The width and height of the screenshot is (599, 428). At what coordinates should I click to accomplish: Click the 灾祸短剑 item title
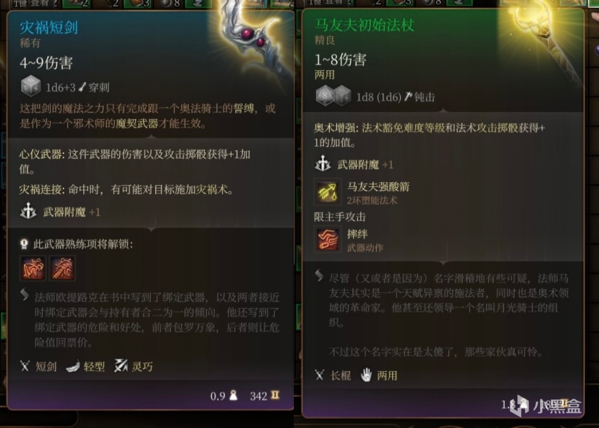point(49,28)
